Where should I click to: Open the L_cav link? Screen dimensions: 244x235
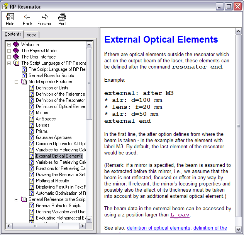tap(180, 215)
